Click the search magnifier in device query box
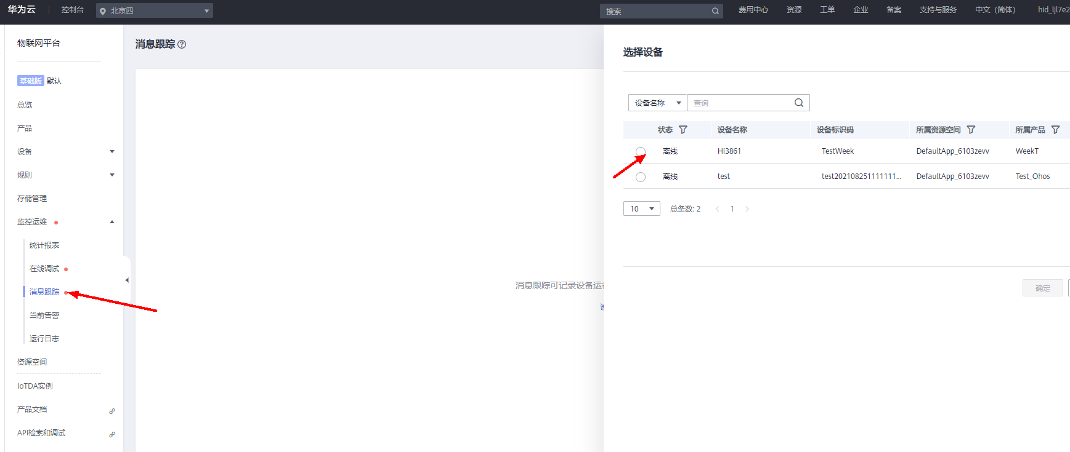Image resolution: width=1070 pixels, height=452 pixels. 798,103
